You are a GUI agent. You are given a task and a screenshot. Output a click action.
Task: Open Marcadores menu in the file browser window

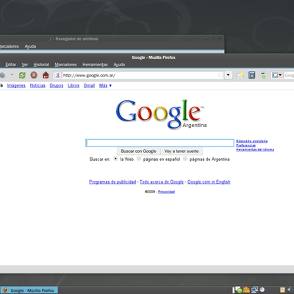pyautogui.click(x=10, y=46)
